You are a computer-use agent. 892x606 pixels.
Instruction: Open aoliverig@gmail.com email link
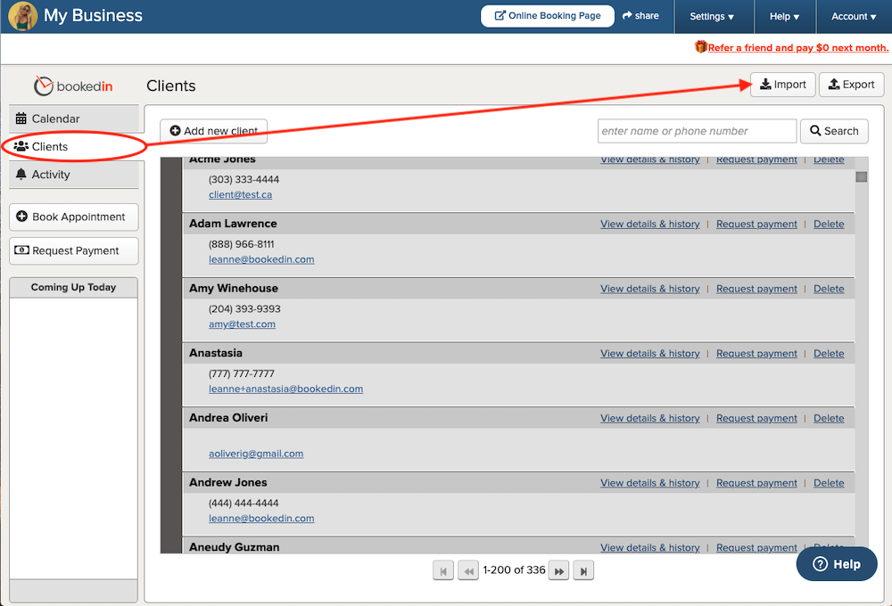256,454
